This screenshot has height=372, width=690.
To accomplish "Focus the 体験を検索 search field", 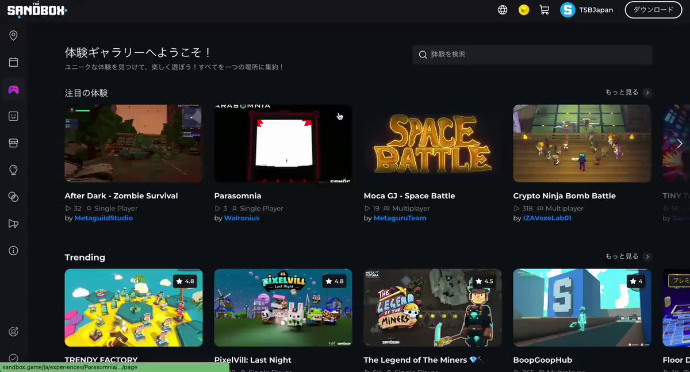I will [x=532, y=55].
